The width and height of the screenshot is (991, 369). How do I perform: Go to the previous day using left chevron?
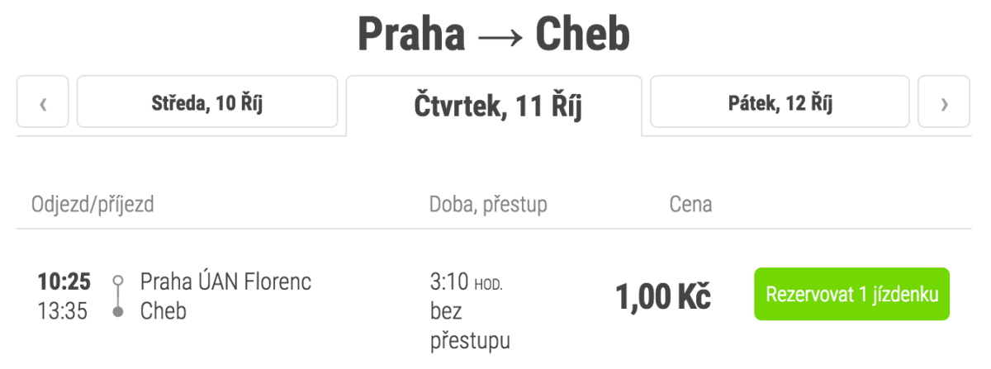click(x=42, y=102)
